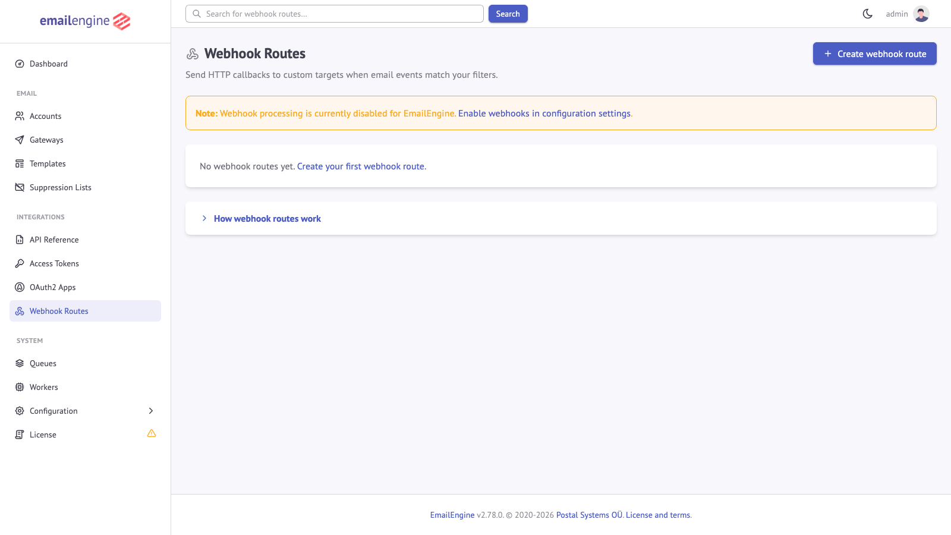Image resolution: width=951 pixels, height=535 pixels.
Task: Click the Workers chip icon
Action: click(x=20, y=387)
